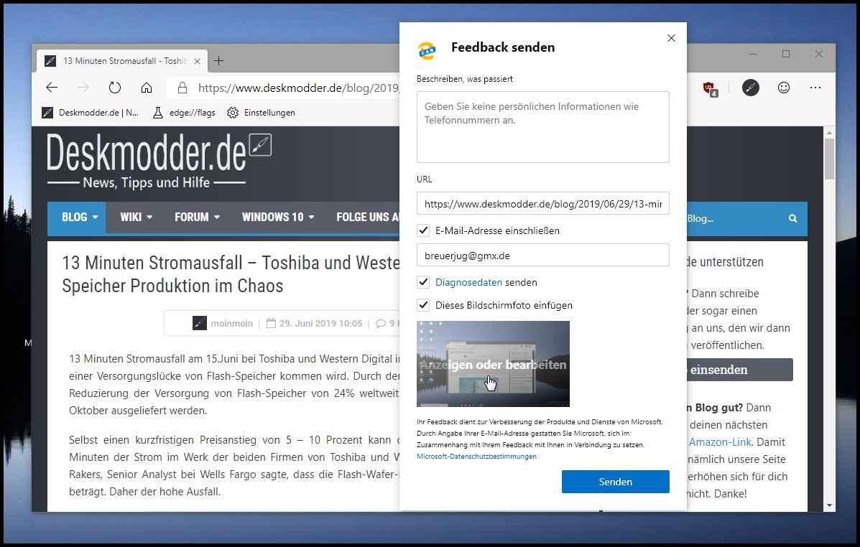This screenshot has height=547, width=860.
Task: Switch to the 13 Minuten Stromausfall tab
Action: coord(121,61)
